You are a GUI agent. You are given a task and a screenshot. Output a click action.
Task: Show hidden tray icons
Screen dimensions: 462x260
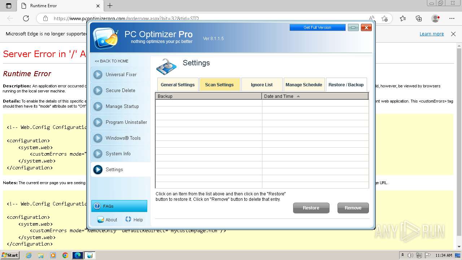coord(402,255)
